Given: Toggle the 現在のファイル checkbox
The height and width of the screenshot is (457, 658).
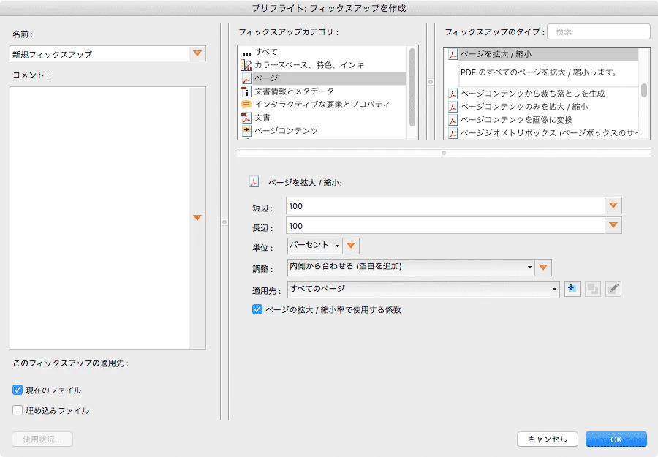Looking at the screenshot, I should click(x=18, y=390).
